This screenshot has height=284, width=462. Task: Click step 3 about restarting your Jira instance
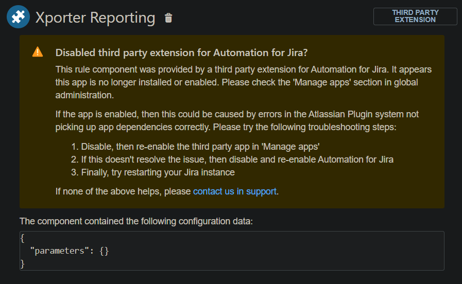click(153, 172)
